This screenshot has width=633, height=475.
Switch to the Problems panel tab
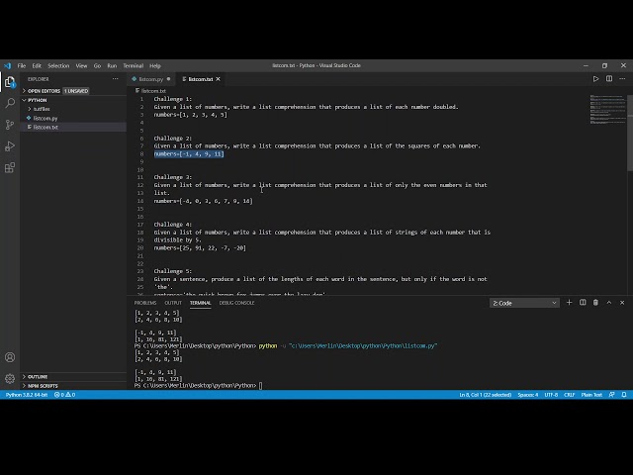coord(145,303)
